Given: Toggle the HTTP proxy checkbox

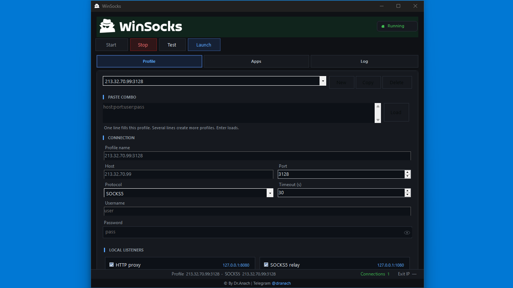Looking at the screenshot, I should [x=112, y=265].
